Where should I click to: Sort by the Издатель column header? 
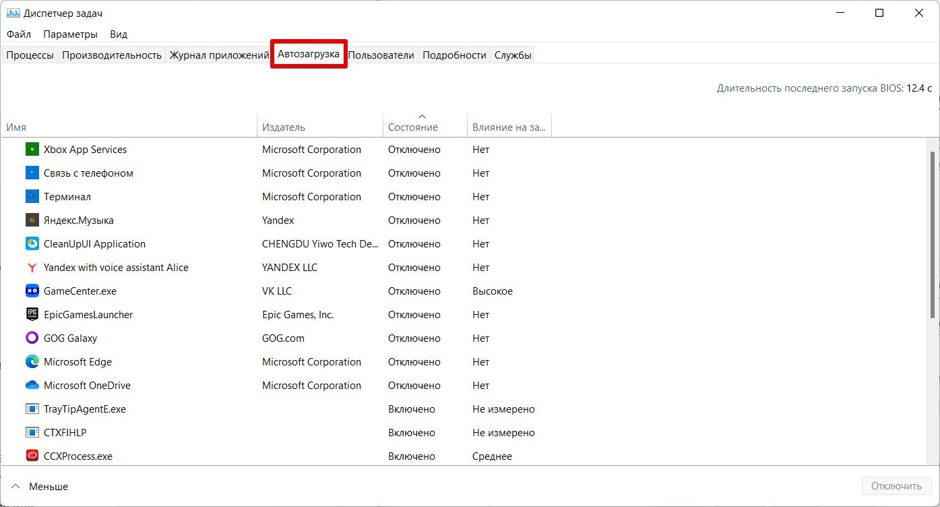tap(320, 127)
